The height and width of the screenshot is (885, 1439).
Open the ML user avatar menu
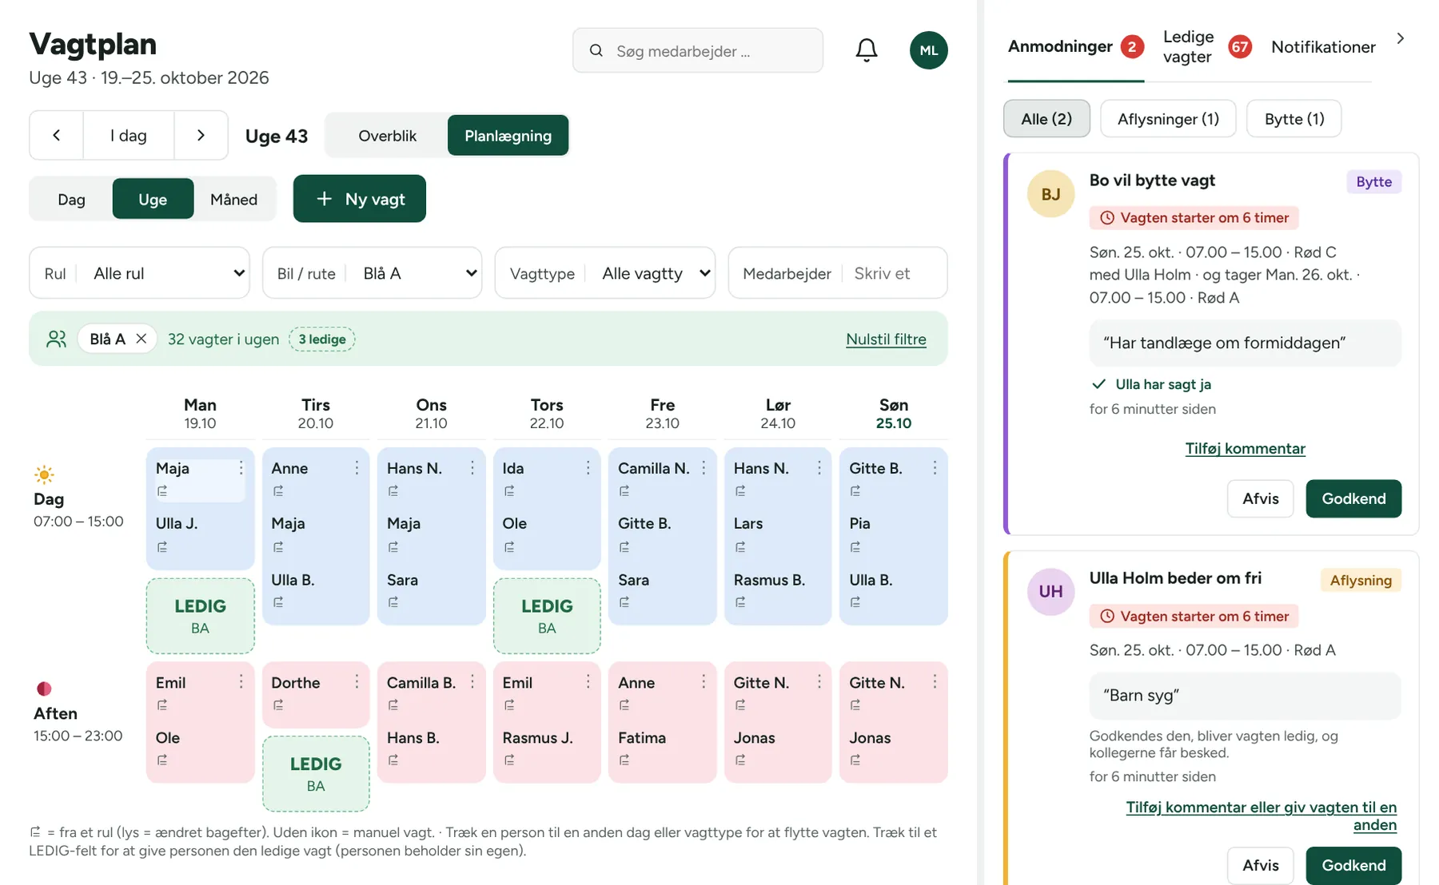pos(928,50)
